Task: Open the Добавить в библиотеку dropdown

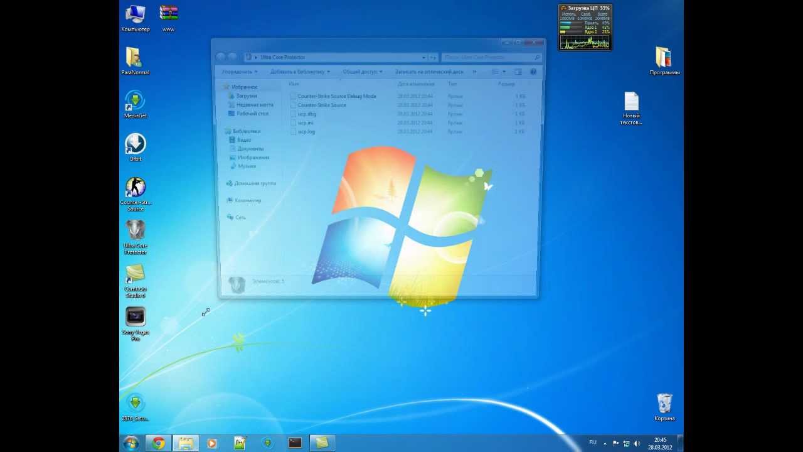Action: pos(300,72)
